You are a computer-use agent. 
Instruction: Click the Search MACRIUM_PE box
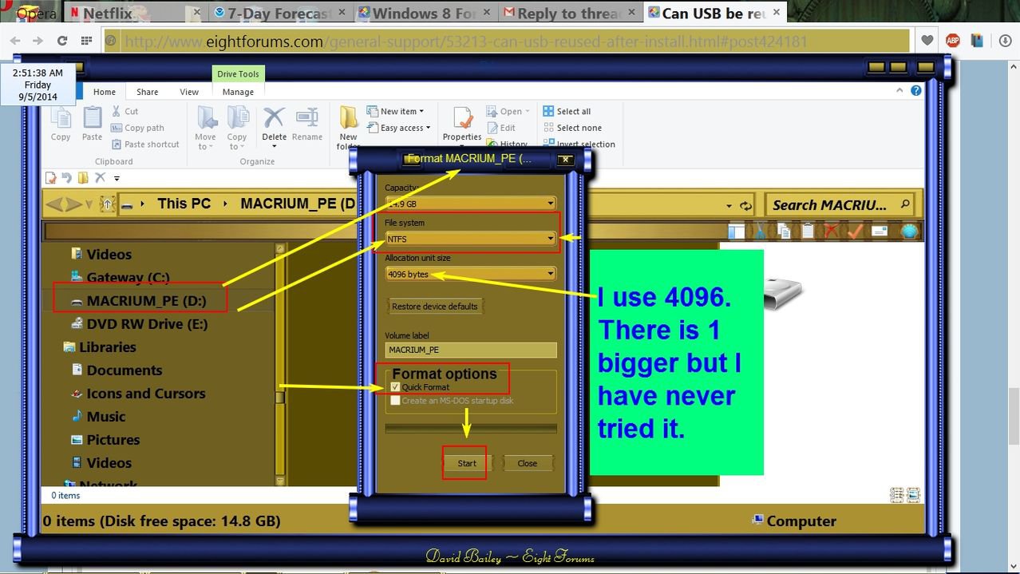[x=839, y=205]
